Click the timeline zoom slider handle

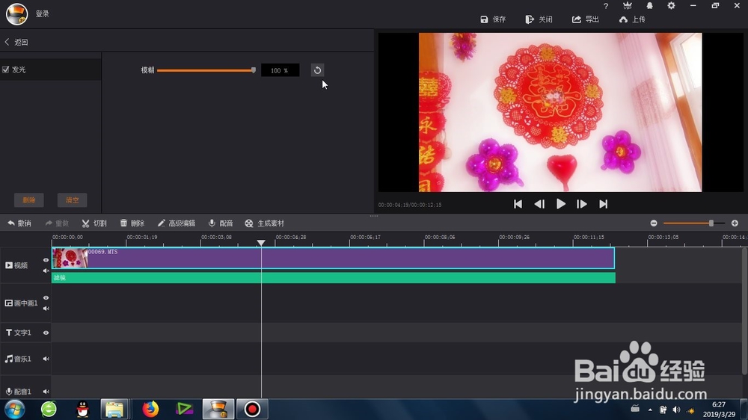point(711,223)
